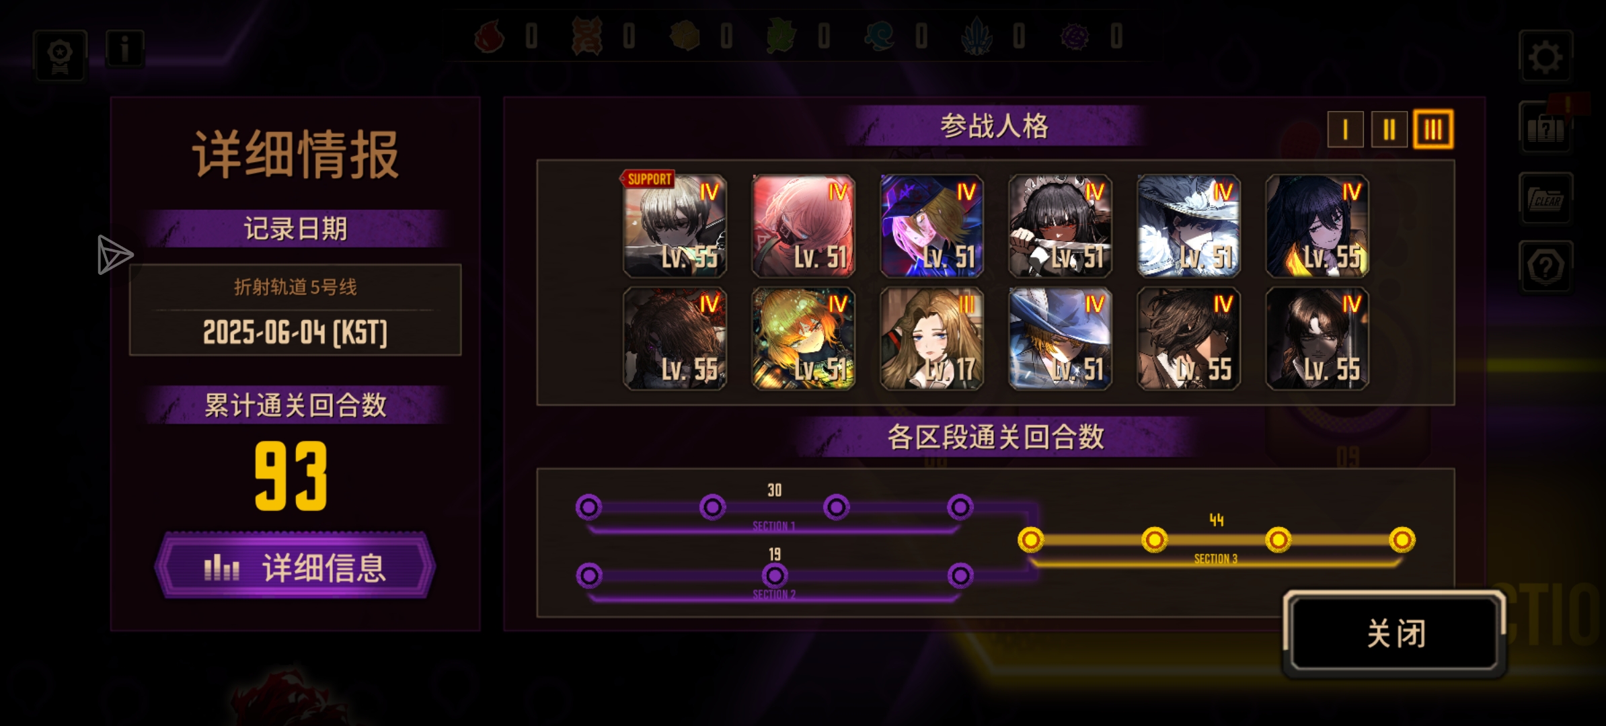Open 详细信息 detailed info button
Image resolution: width=1606 pixels, height=726 pixels.
pos(295,567)
